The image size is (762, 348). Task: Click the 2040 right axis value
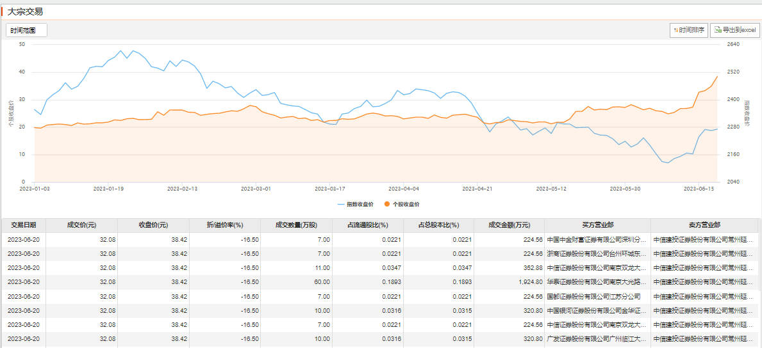[x=733, y=182]
